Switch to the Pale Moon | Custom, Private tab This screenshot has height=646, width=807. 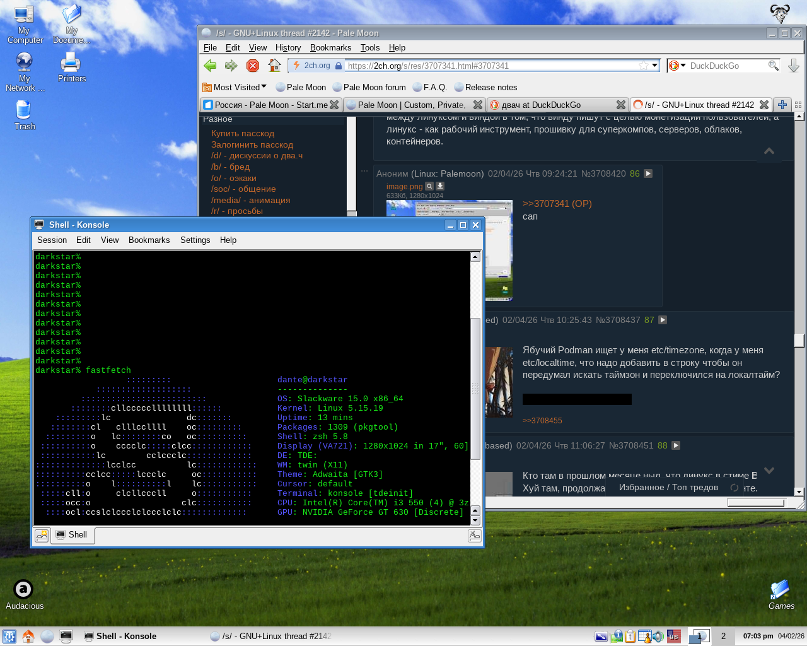pos(414,105)
